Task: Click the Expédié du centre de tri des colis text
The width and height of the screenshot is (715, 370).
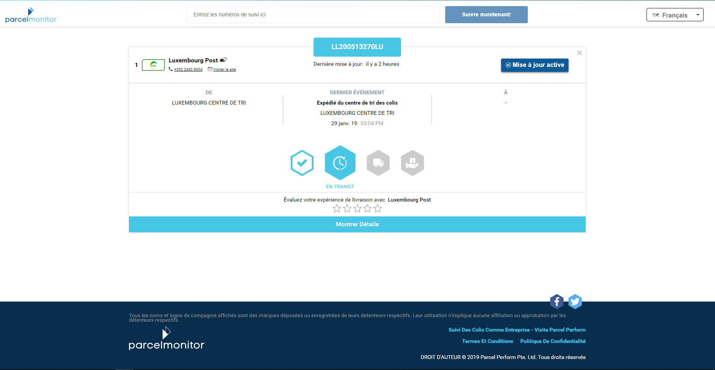Action: coord(357,103)
